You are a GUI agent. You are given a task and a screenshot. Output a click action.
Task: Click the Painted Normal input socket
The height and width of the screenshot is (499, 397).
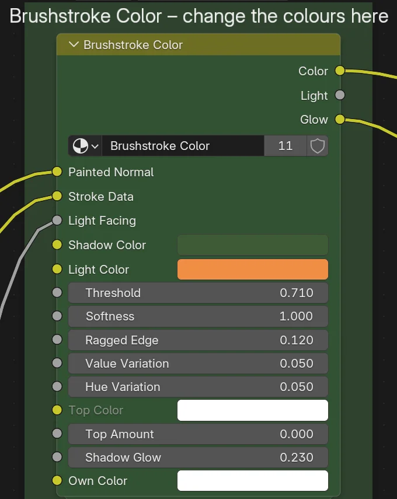57,172
